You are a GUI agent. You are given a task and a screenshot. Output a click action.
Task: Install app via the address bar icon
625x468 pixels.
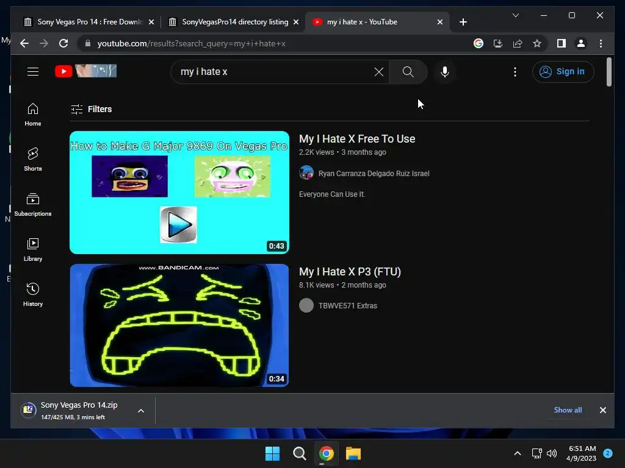[498, 43]
